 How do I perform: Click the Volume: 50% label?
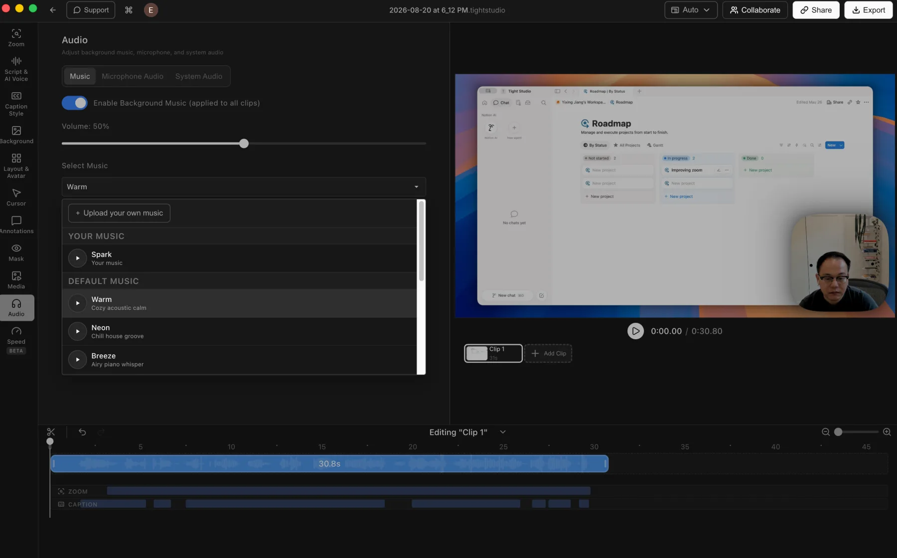[85, 127]
